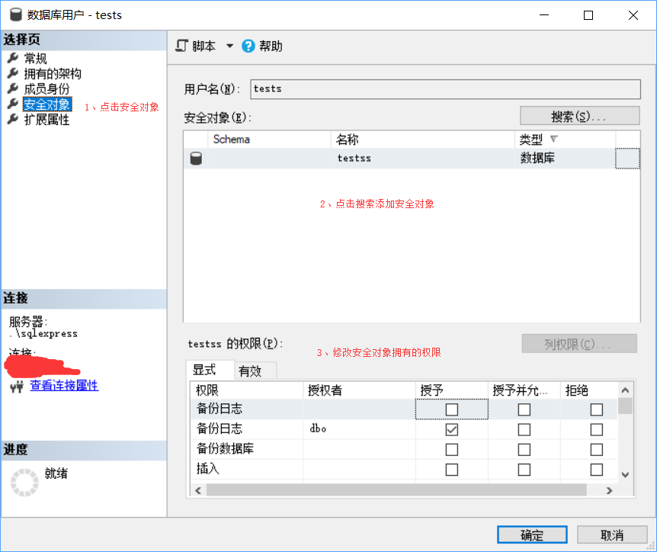
Task: Click the 搜索(S)... button
Action: tap(579, 116)
